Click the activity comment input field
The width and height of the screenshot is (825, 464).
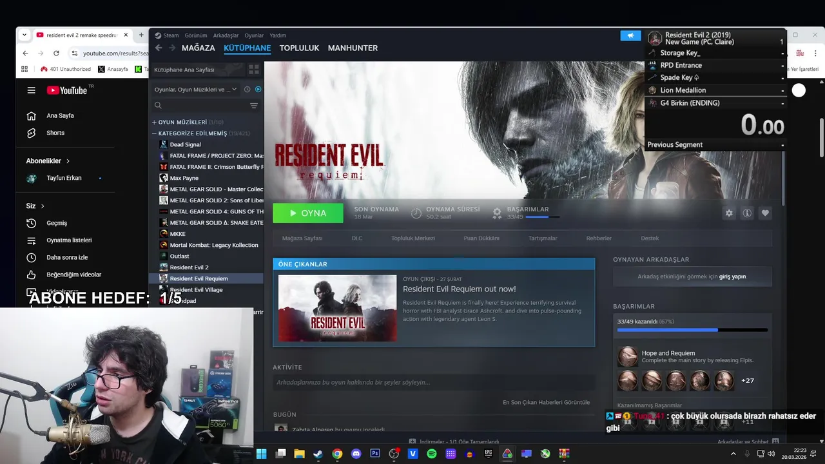click(x=434, y=382)
